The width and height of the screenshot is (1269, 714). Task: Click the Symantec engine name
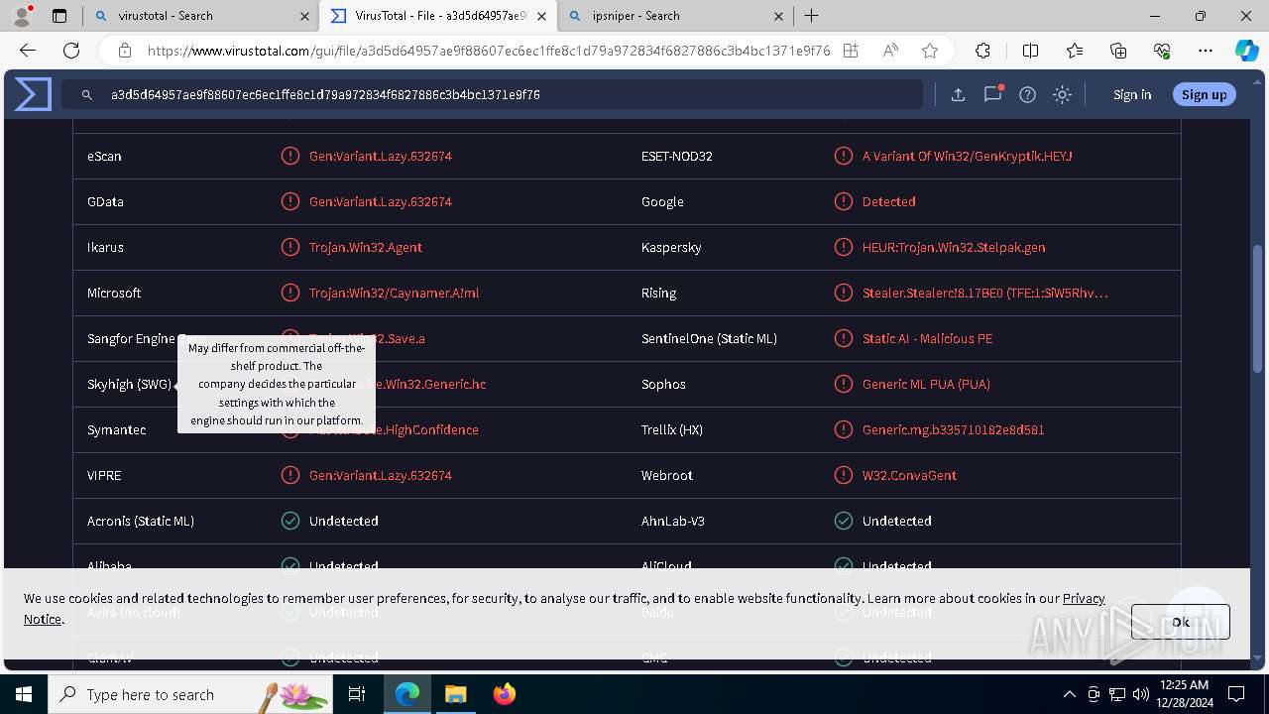point(117,429)
